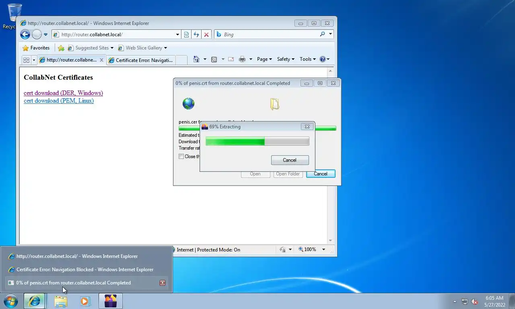515x309 pixels.
Task: Open Windows Explorer from the taskbar
Action: pos(61,301)
